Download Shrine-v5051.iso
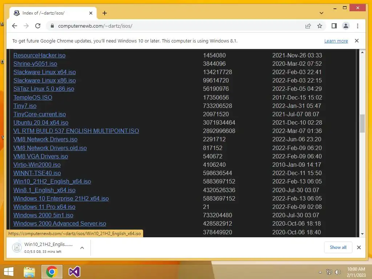Viewport: 372px width, 279px height. [x=35, y=64]
